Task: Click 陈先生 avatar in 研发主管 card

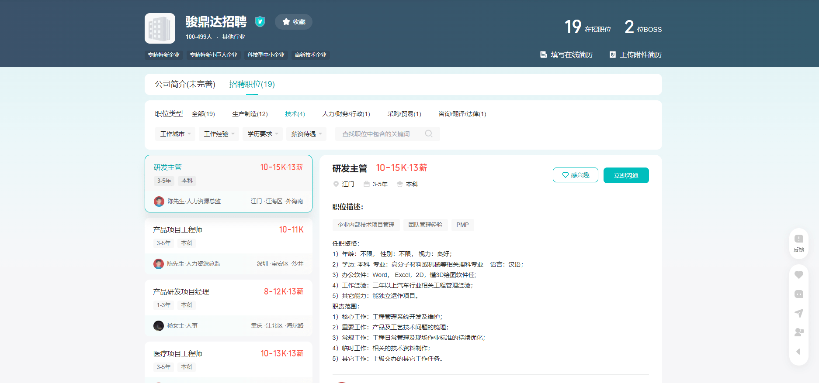Action: (159, 201)
